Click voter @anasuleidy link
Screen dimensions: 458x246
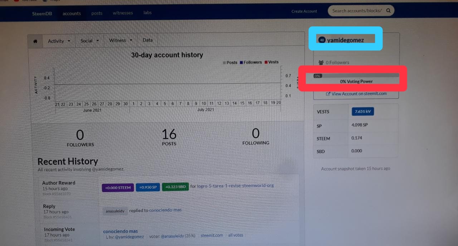(172, 236)
